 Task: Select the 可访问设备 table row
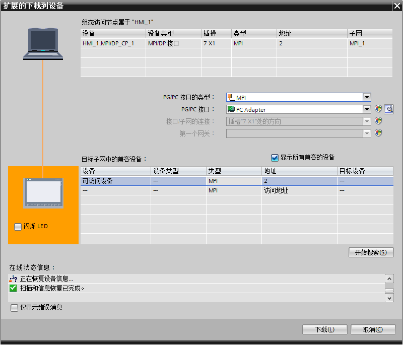tap(237, 181)
